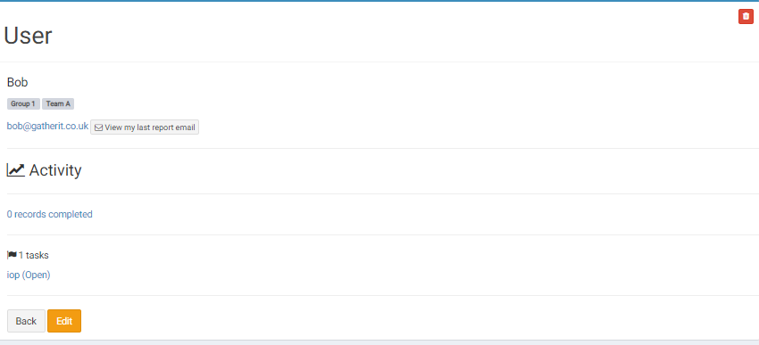Click the envelope icon in report button
The height and width of the screenshot is (345, 759).
click(x=98, y=127)
